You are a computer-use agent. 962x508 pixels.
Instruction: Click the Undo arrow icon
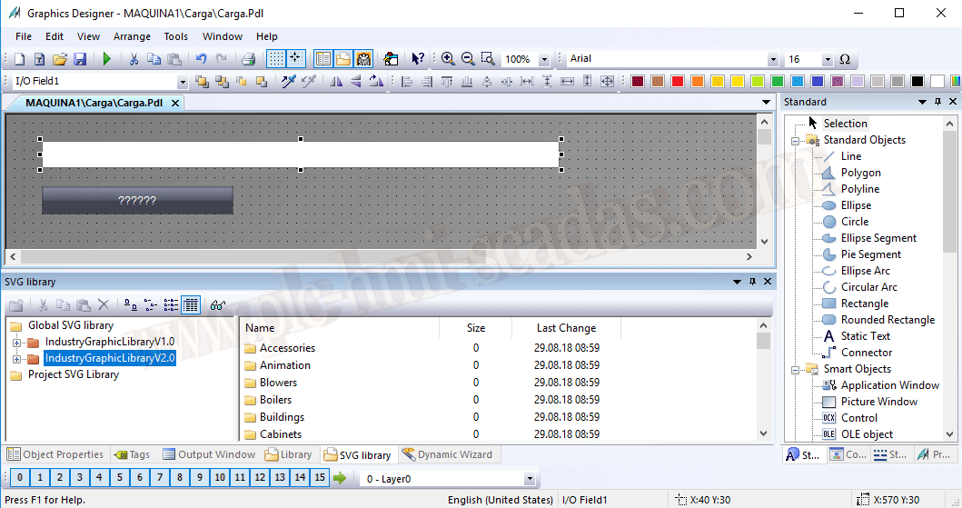pos(201,59)
